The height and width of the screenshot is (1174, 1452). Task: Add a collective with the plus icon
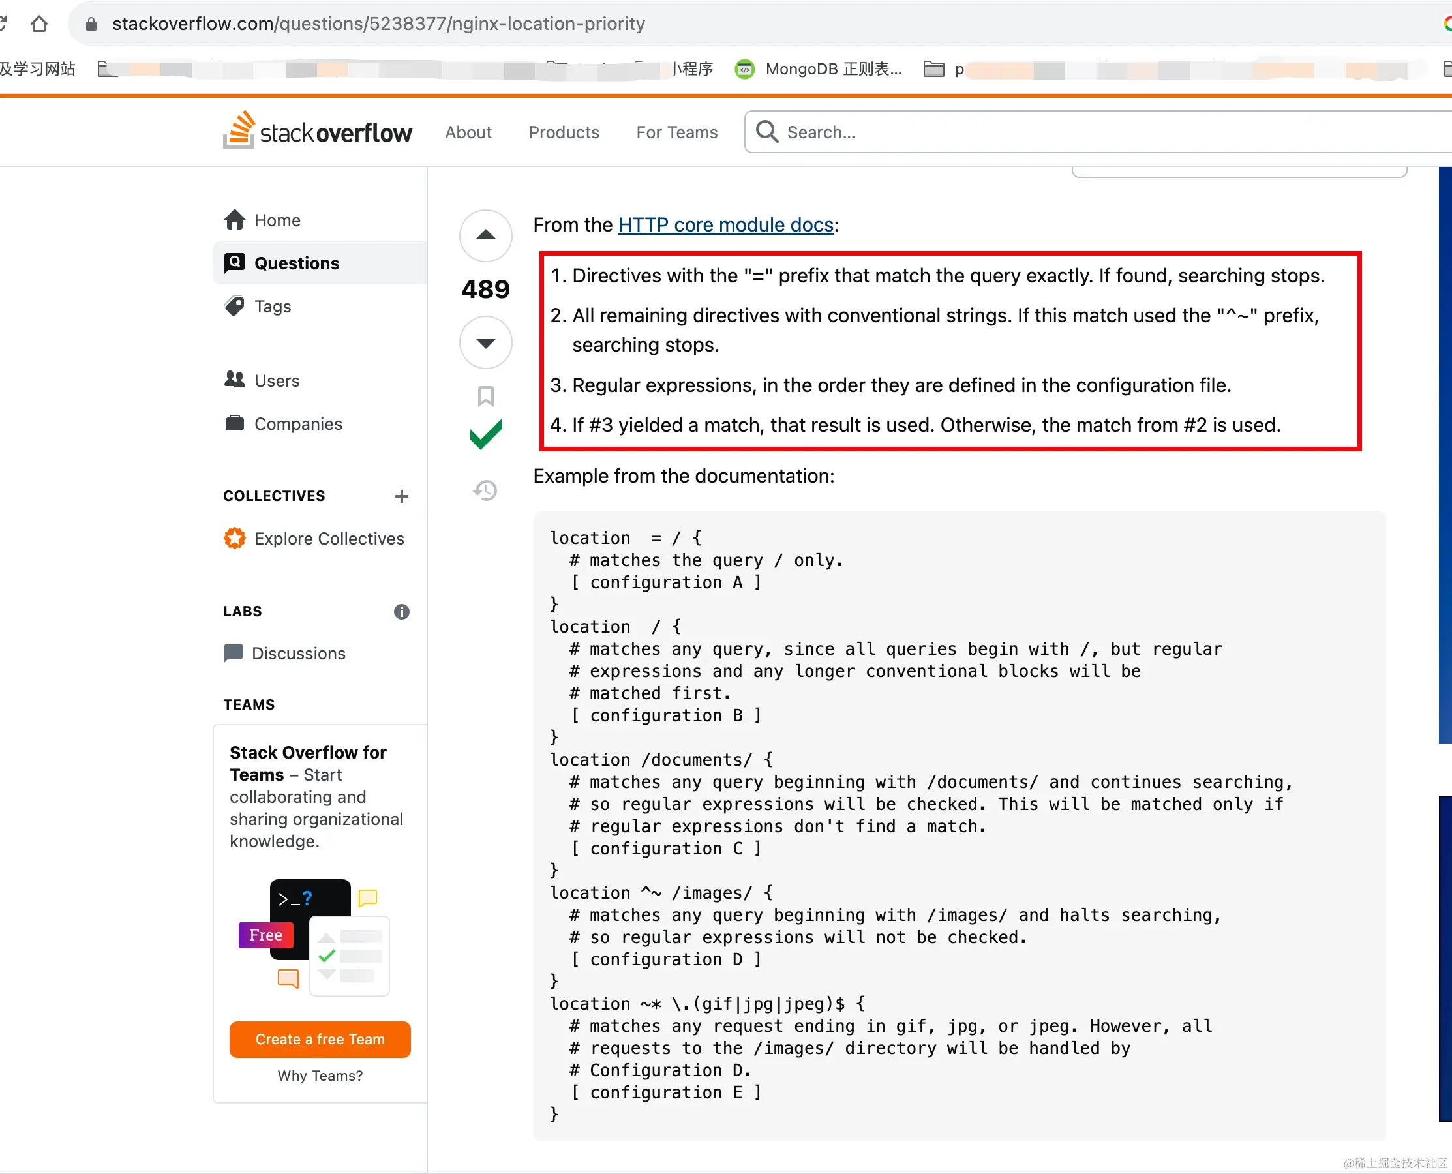coord(401,496)
